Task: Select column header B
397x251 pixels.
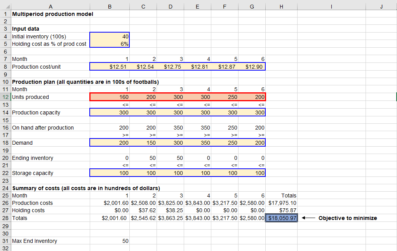Action: 110,6
